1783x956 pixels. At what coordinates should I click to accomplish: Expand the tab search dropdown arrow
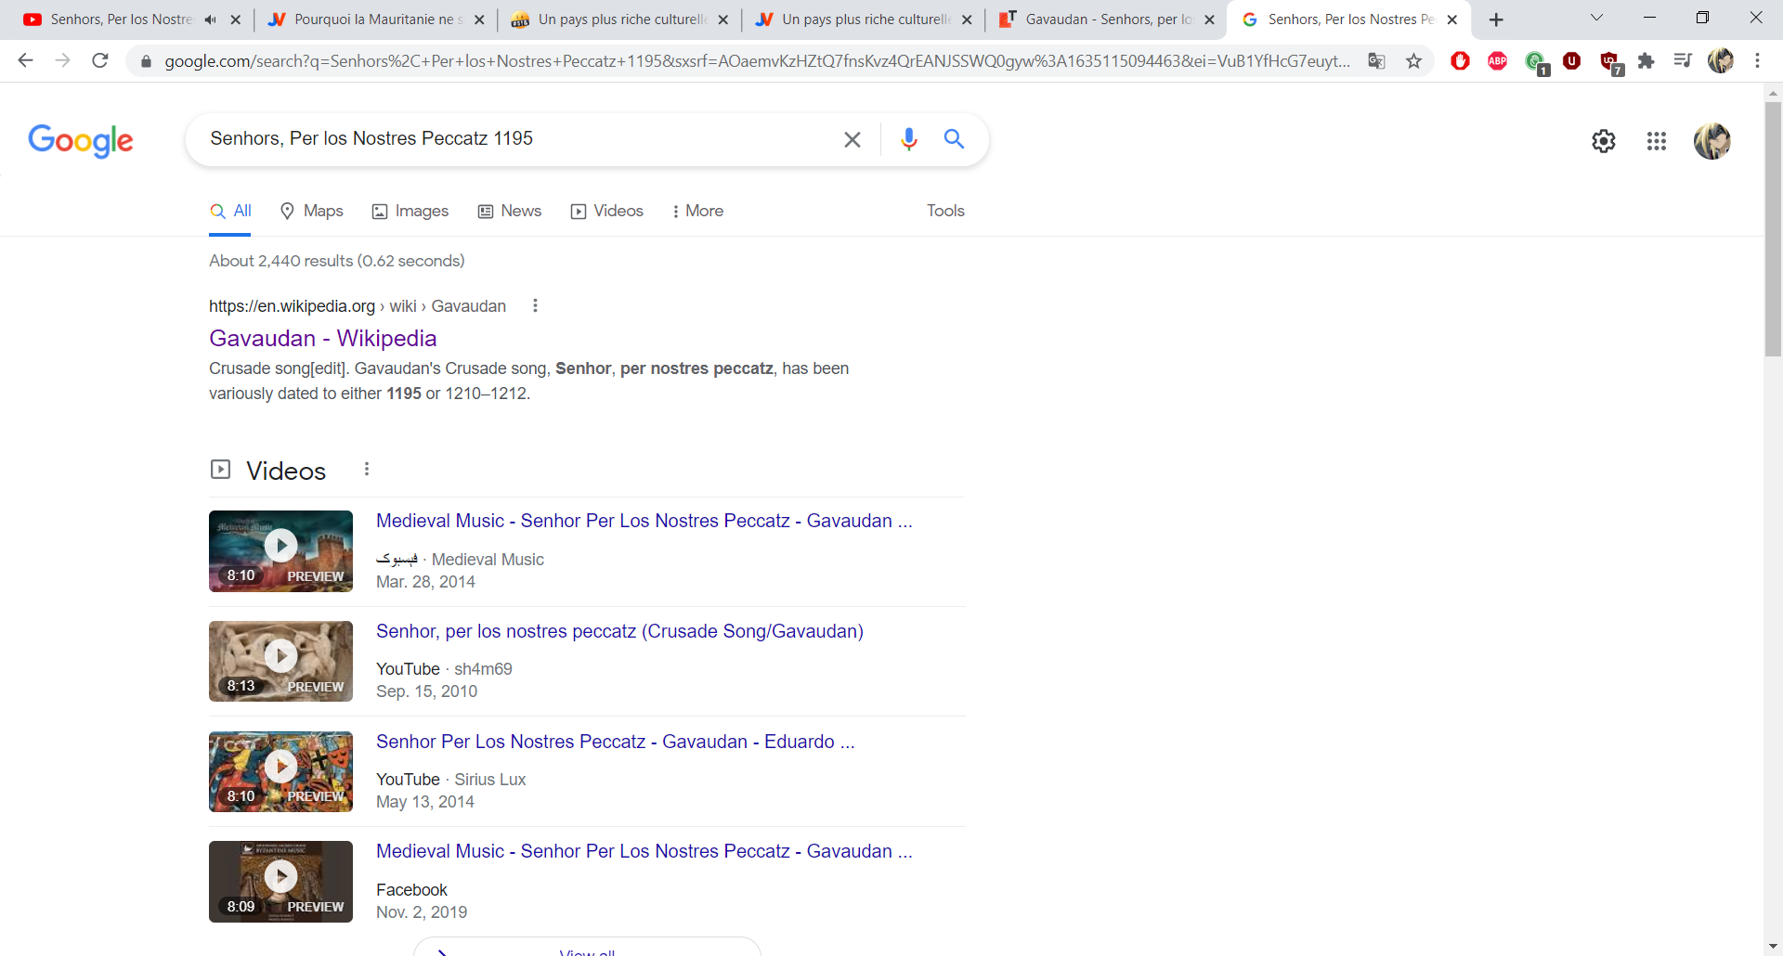[1596, 18]
